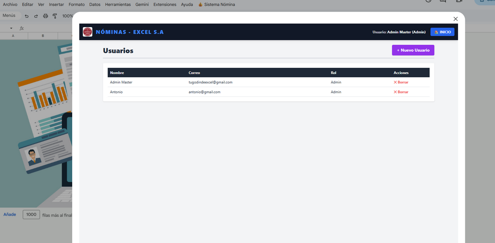Open the Herramientas menu
The height and width of the screenshot is (243, 495).
118,5
